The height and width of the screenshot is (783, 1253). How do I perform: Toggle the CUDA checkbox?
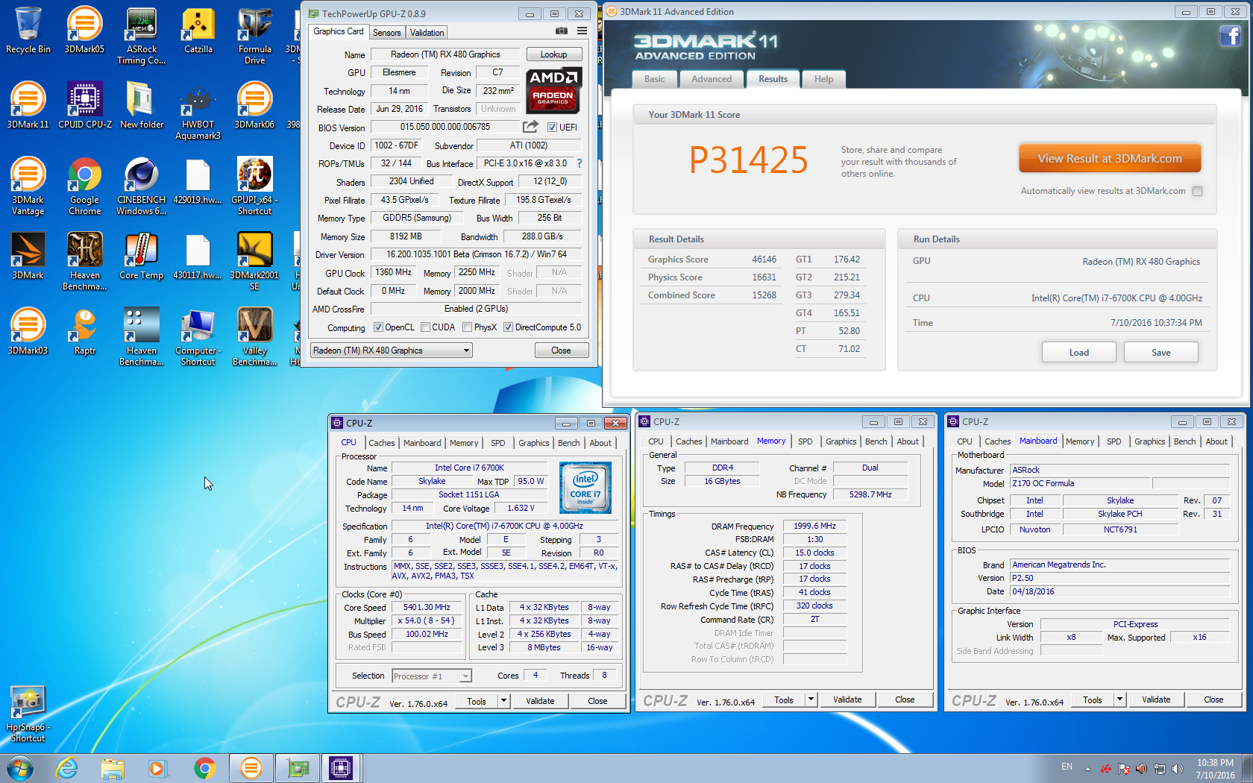pyautogui.click(x=425, y=327)
